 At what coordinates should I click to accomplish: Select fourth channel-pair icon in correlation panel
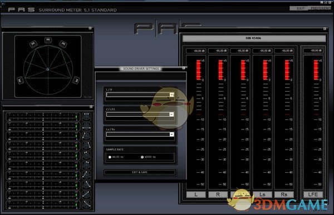click(x=86, y=146)
